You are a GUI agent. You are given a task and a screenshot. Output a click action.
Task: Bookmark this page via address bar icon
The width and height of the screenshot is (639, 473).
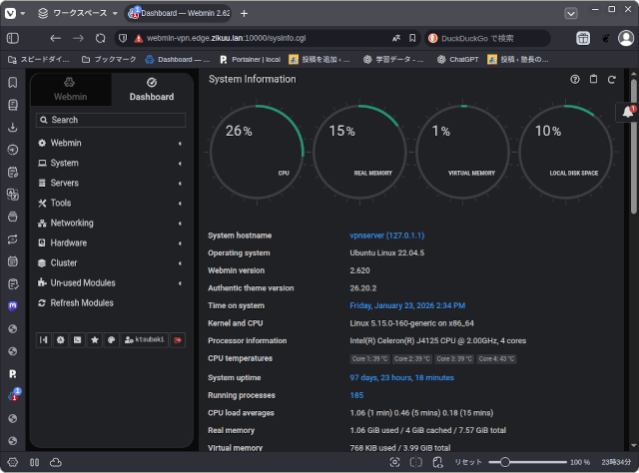[x=412, y=38]
